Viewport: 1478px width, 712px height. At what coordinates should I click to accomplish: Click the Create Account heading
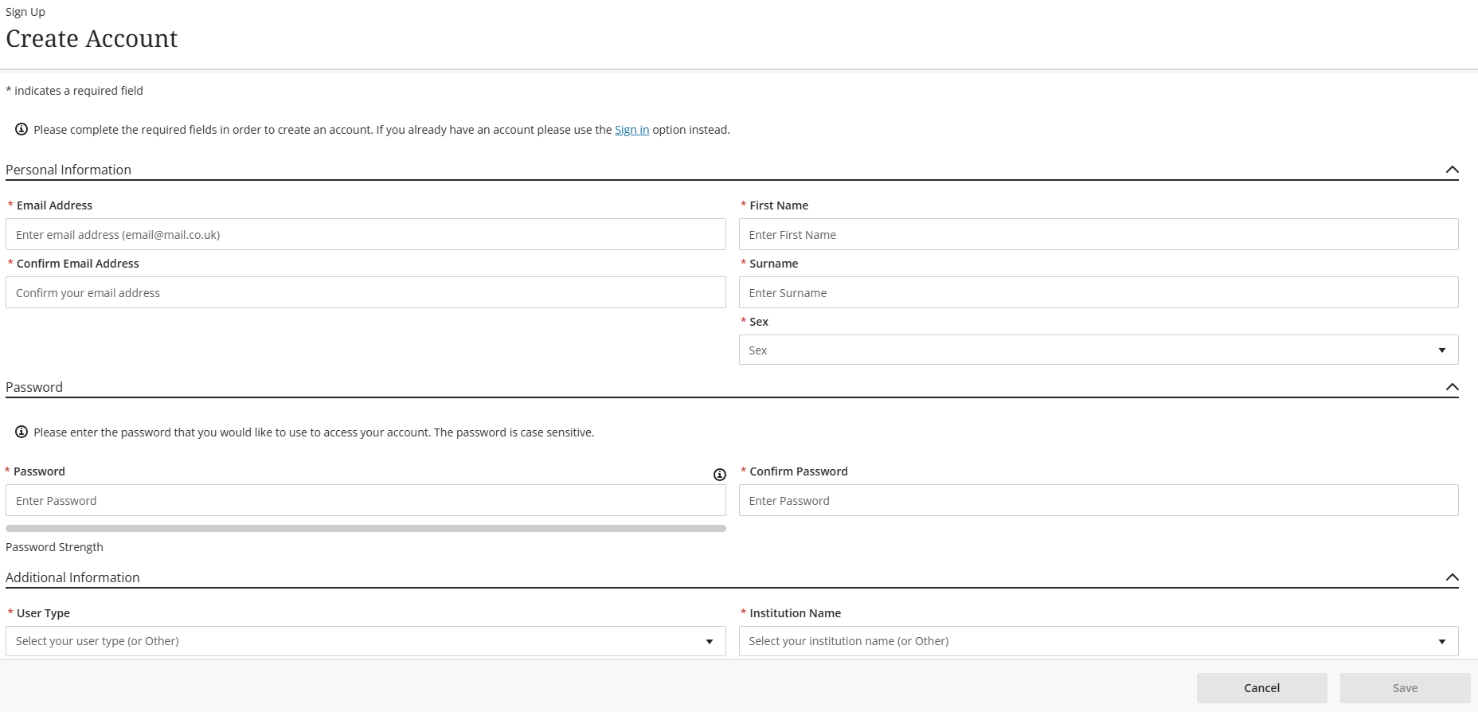click(x=92, y=38)
